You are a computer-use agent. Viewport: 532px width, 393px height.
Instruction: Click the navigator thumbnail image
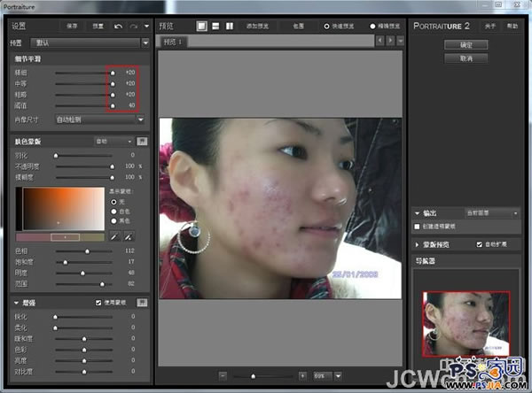(x=465, y=325)
